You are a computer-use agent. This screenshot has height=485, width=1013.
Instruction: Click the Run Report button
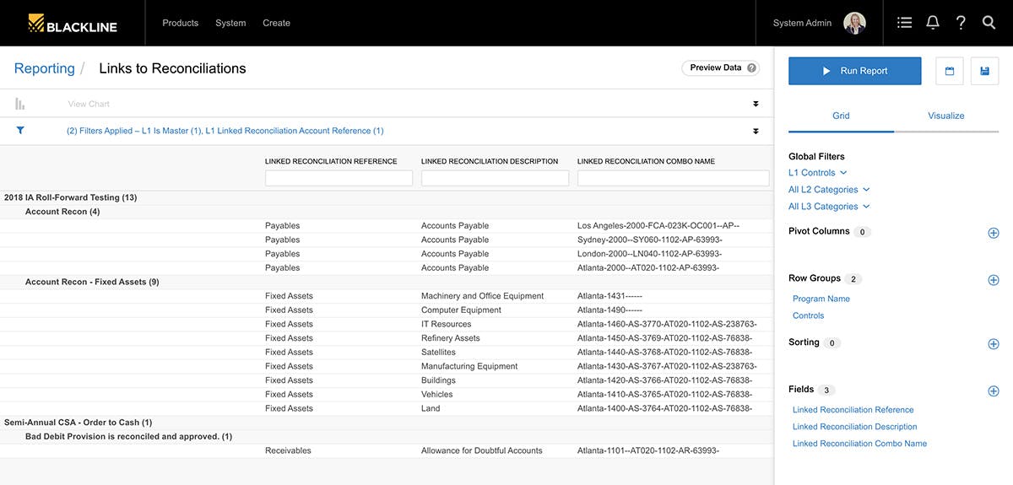tap(854, 71)
